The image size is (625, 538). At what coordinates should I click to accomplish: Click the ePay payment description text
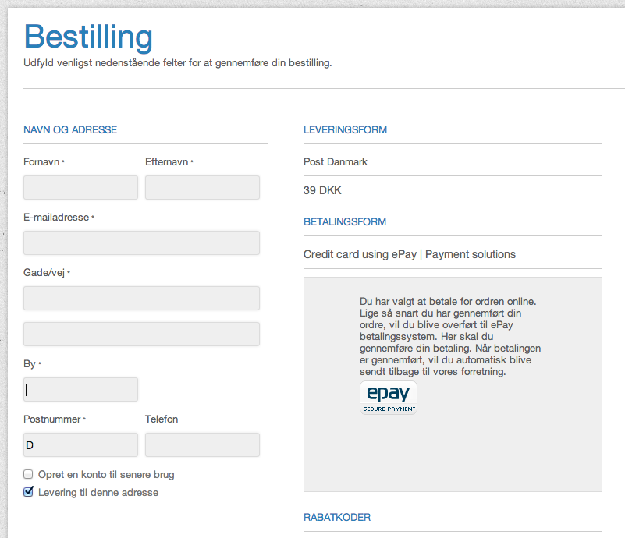pyautogui.click(x=450, y=337)
